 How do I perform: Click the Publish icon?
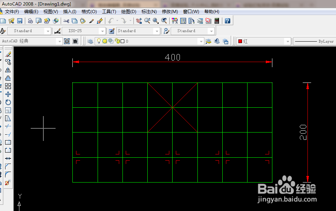47,21
